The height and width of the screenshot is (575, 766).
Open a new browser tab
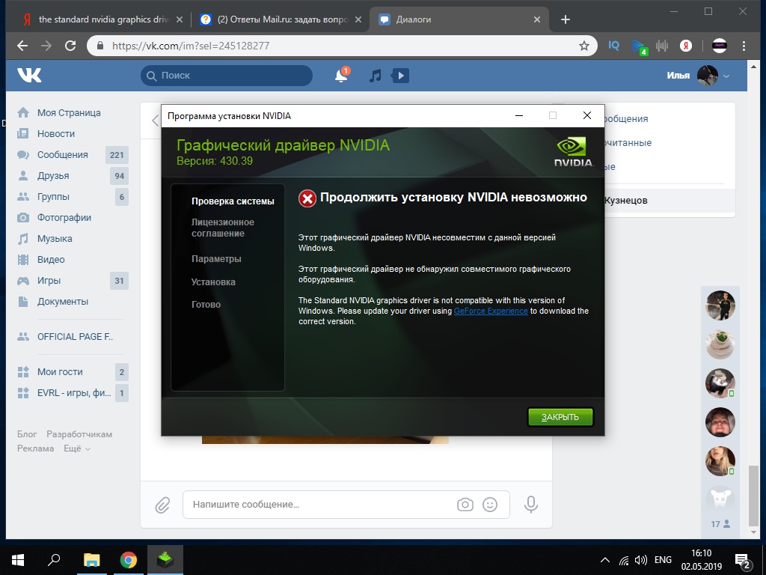pyautogui.click(x=566, y=19)
